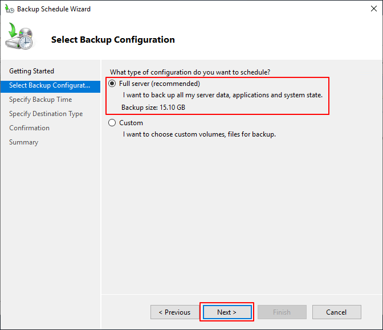Jump to the Specify Destination Type step
Screen dimensions: 383x330
(46, 114)
